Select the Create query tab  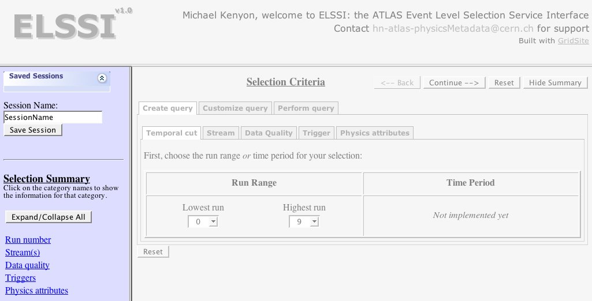click(x=167, y=108)
